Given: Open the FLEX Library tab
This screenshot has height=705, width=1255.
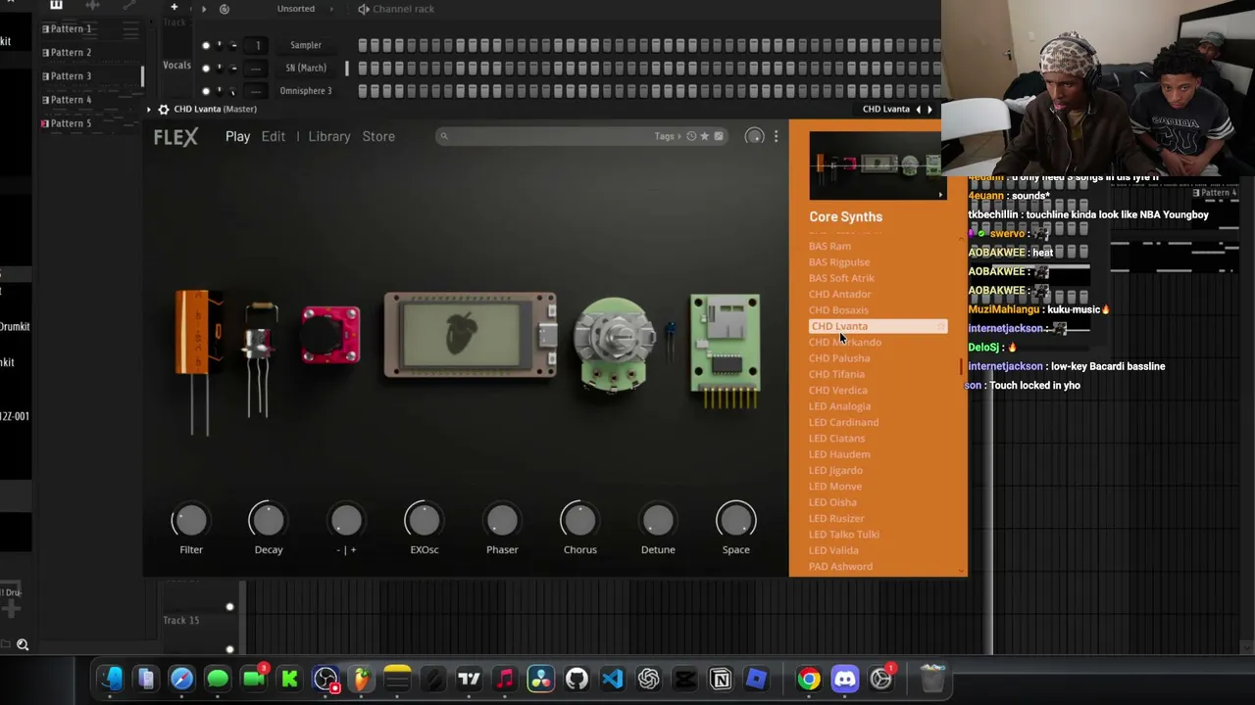Looking at the screenshot, I should (x=329, y=136).
